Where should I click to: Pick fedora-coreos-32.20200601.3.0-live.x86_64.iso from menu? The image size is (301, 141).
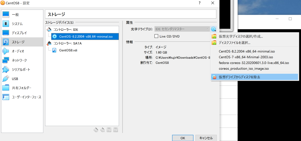point(255,63)
